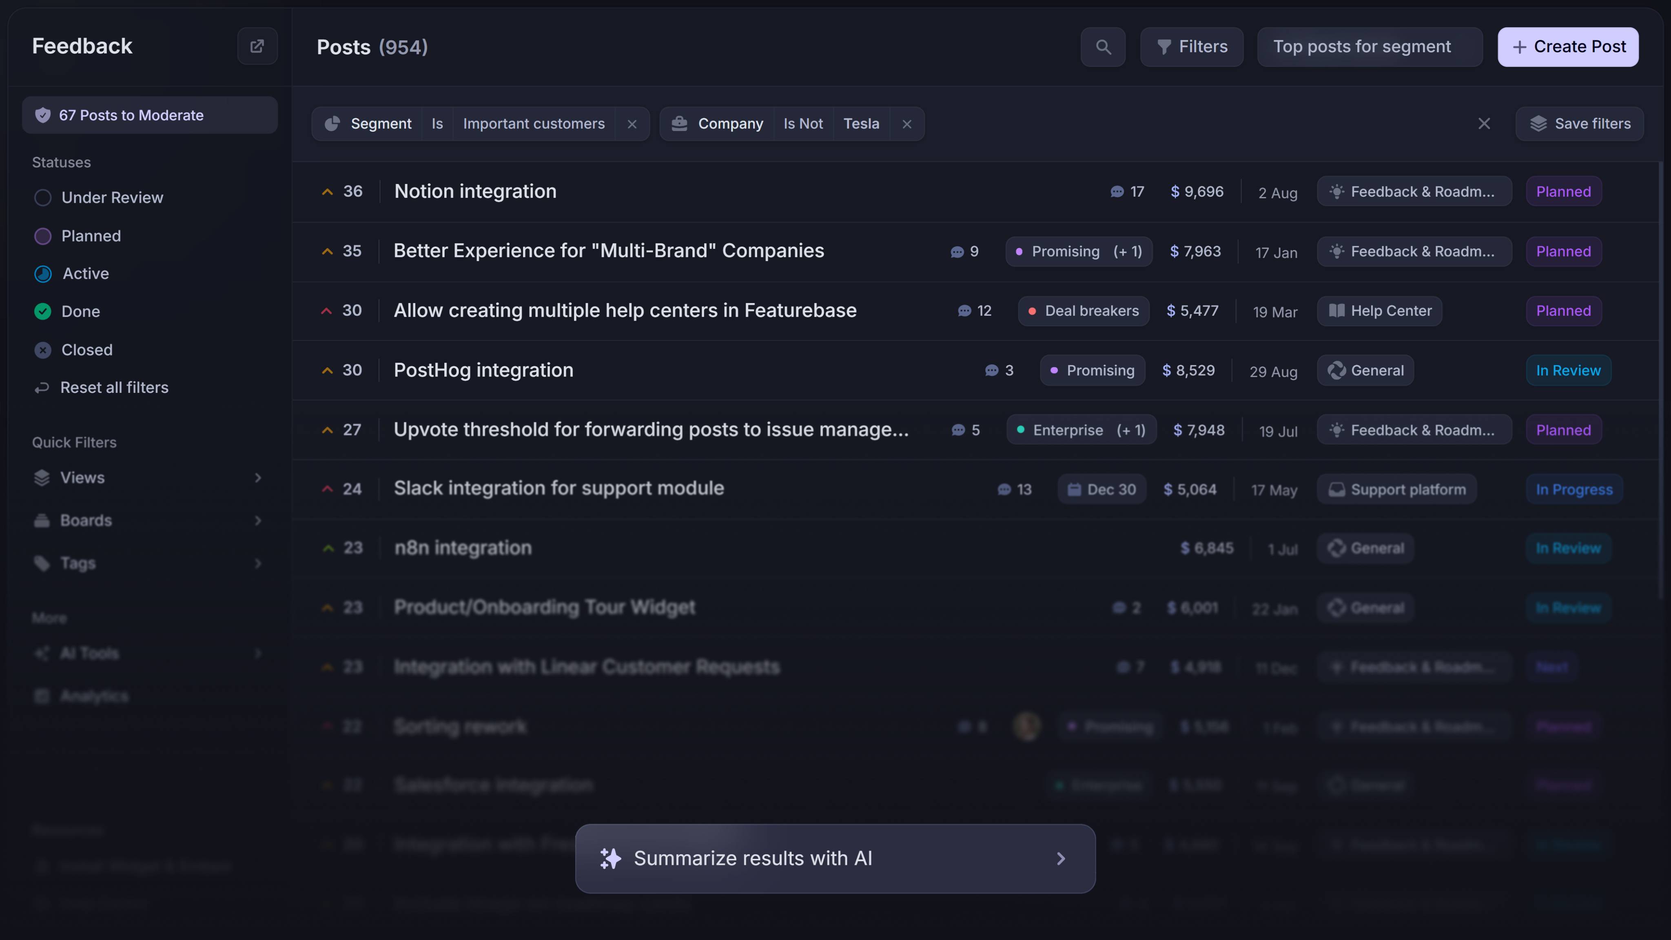Remove the Company Is Not Tesla filter

coord(907,124)
